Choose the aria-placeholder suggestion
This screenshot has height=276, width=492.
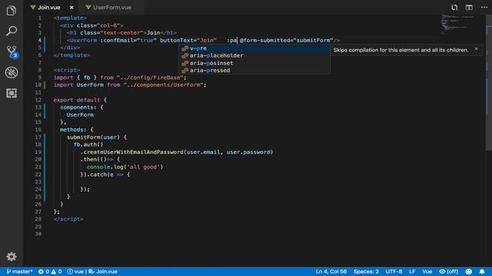(254, 55)
